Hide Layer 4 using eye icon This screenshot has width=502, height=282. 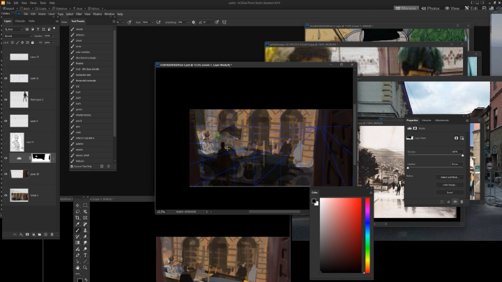(x=6, y=121)
